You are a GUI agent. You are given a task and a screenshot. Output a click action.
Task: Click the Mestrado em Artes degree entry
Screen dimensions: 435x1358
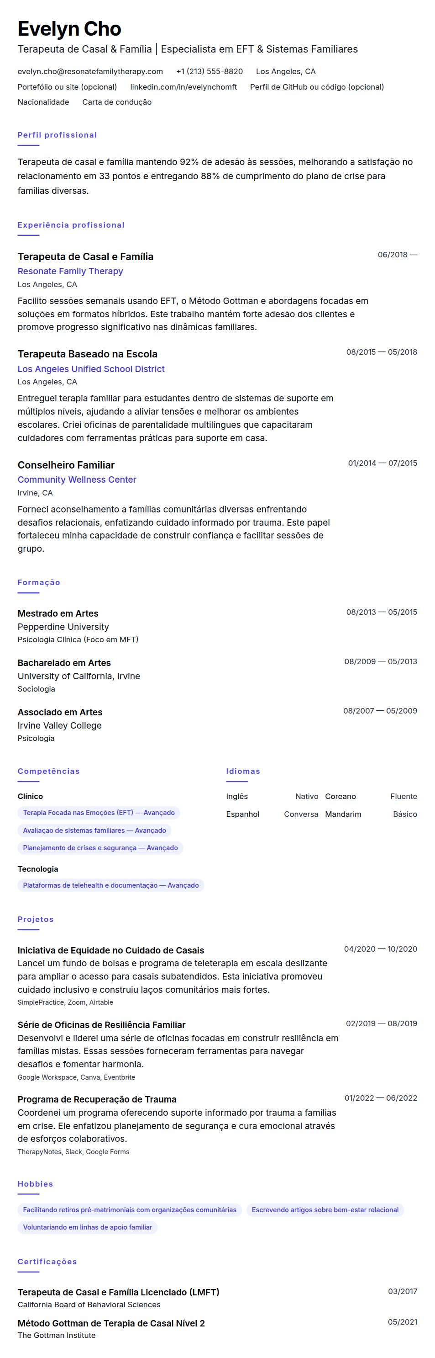pos(58,613)
